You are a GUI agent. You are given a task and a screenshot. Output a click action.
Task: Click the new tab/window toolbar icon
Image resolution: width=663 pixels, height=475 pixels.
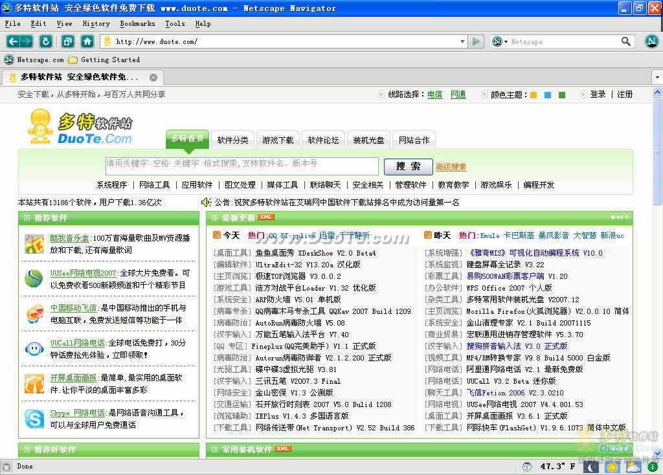click(67, 41)
